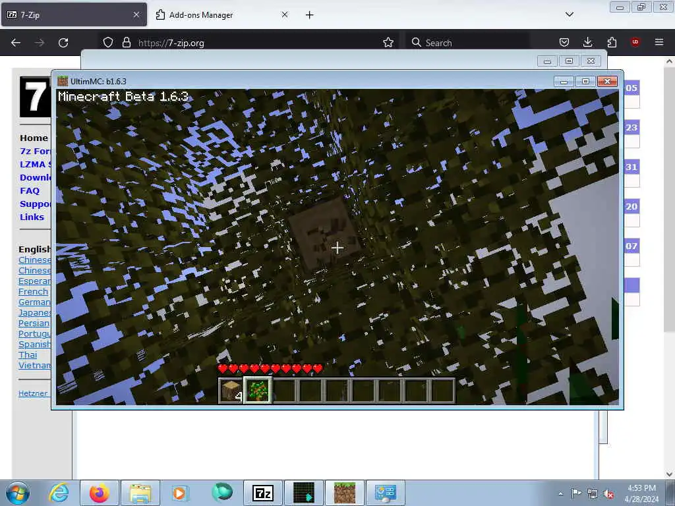Choose the Persian language link
This screenshot has height=506, width=675.
pyautogui.click(x=34, y=323)
